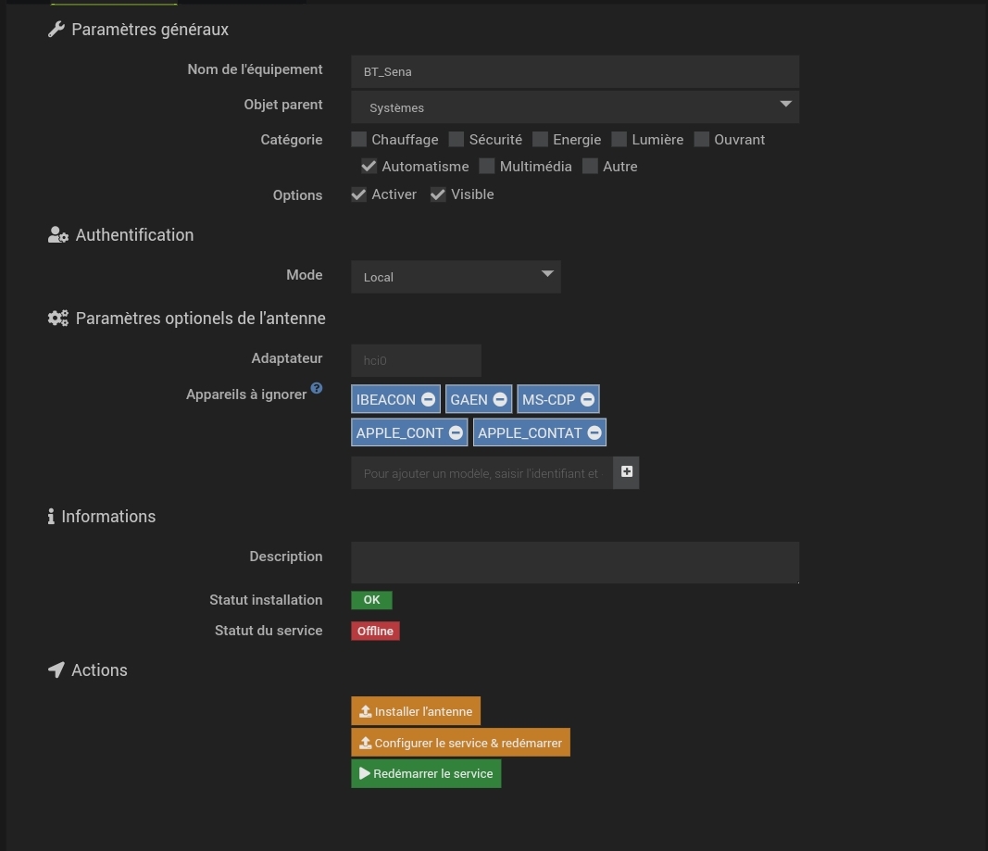988x851 pixels.
Task: Click into the Description text area
Action: (574, 562)
